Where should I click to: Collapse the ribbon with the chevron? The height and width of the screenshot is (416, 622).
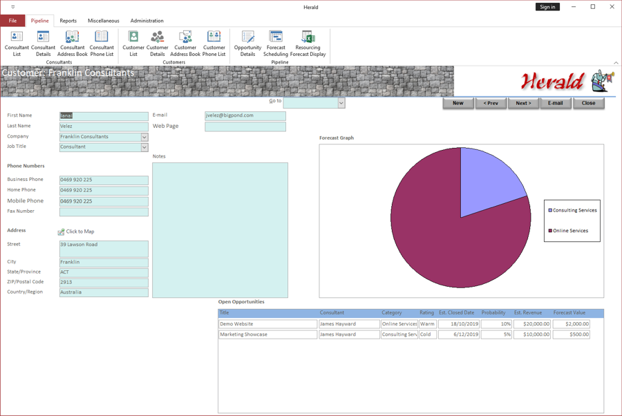616,63
